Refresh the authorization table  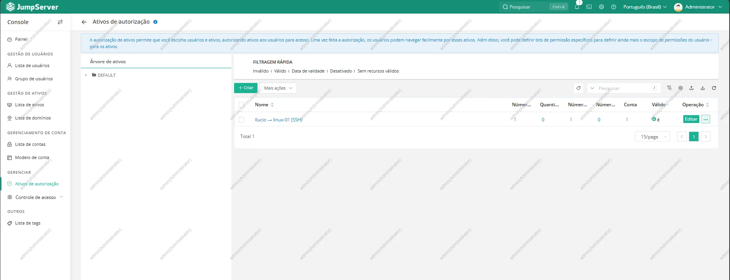(714, 88)
